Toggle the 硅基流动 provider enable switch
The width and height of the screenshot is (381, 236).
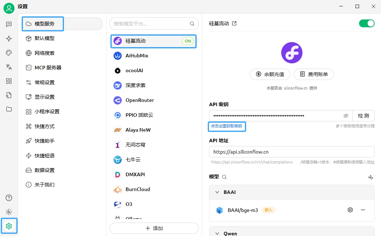366,23
